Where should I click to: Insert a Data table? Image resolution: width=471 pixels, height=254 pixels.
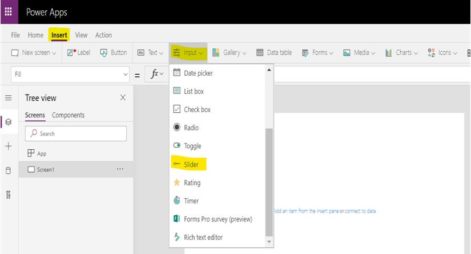274,53
